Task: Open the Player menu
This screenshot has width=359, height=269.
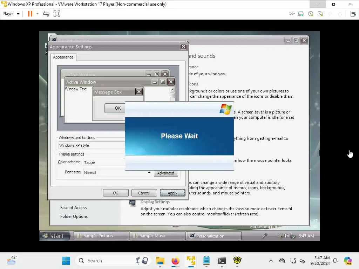Action: point(11,14)
